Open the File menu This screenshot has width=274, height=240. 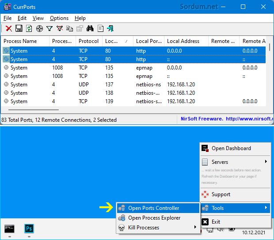[x=8, y=18]
